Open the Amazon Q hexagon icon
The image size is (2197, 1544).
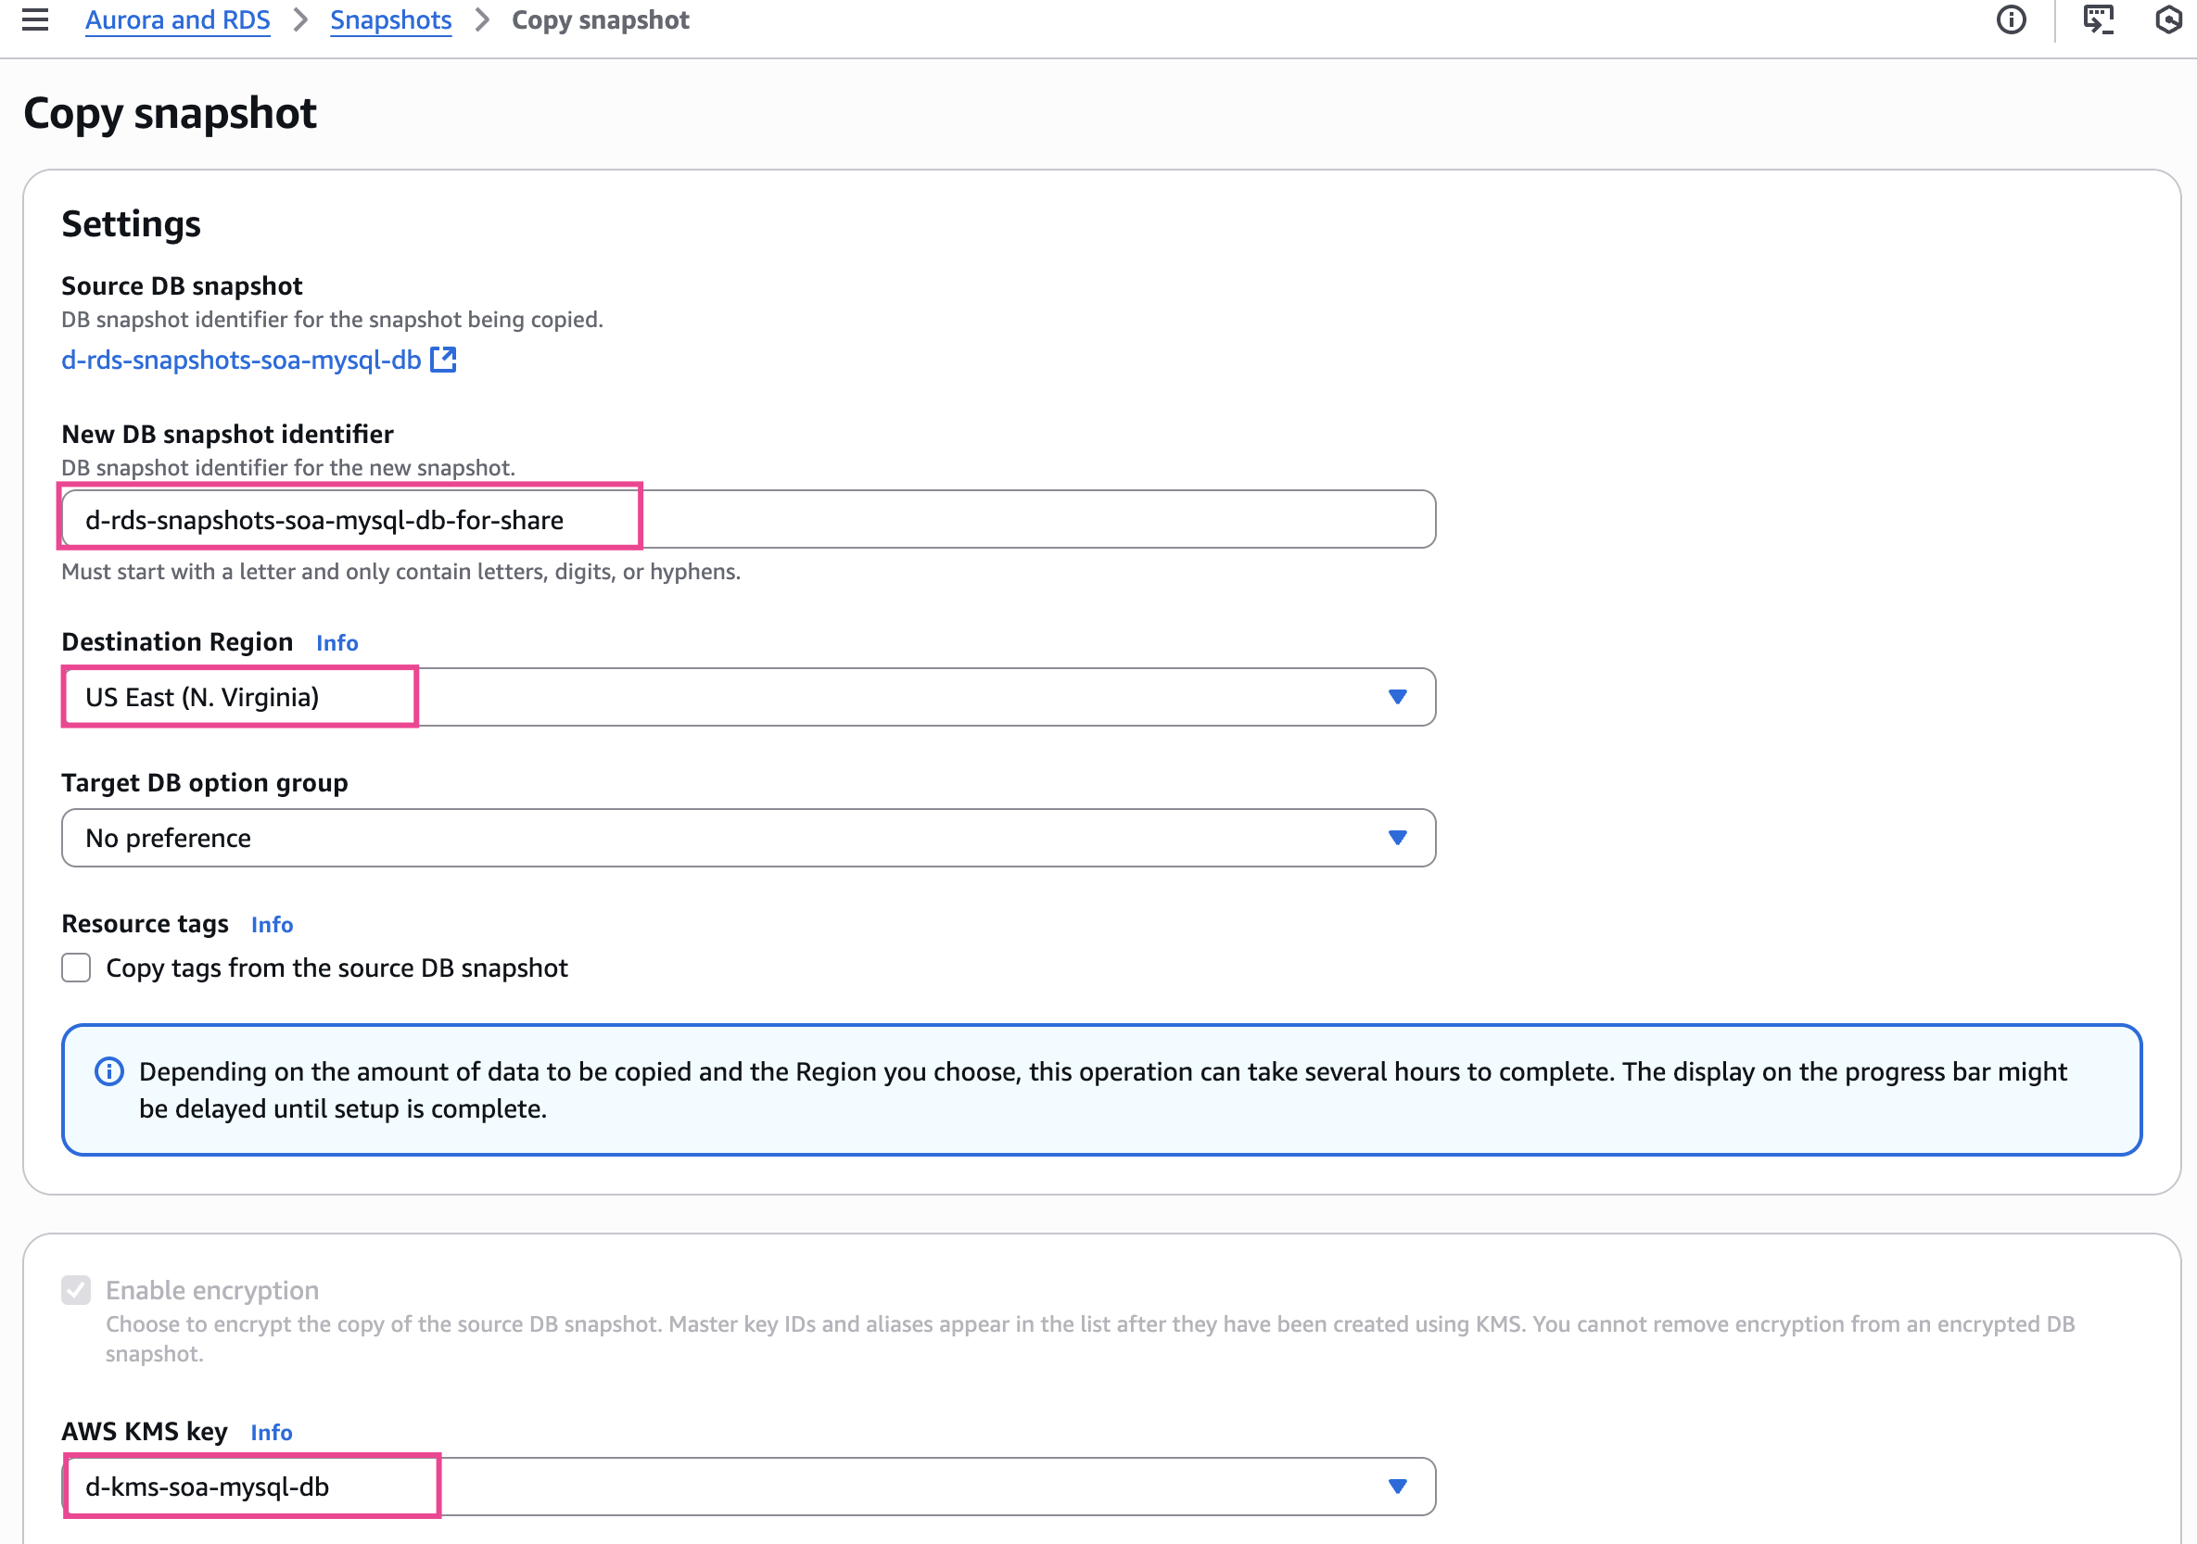2169,19
